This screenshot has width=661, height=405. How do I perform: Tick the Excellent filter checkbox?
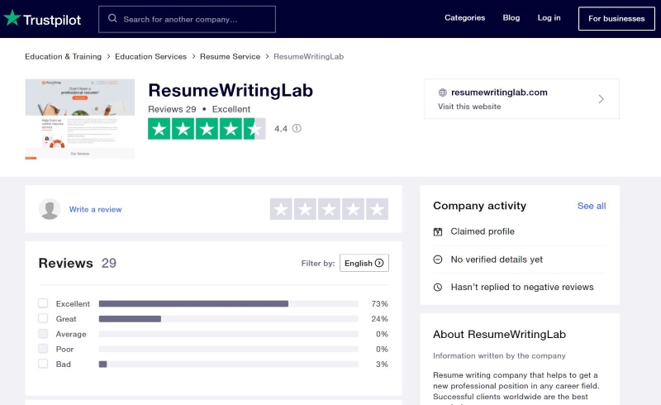point(43,303)
